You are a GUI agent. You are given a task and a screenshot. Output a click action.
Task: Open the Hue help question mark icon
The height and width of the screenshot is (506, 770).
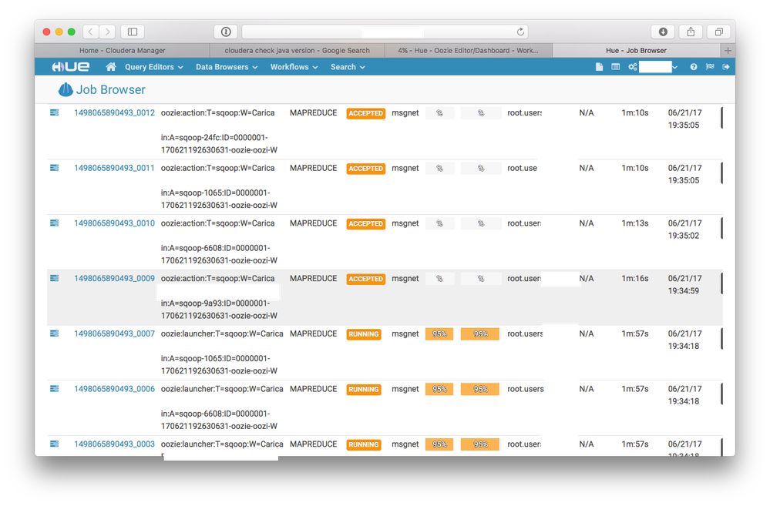pyautogui.click(x=694, y=67)
